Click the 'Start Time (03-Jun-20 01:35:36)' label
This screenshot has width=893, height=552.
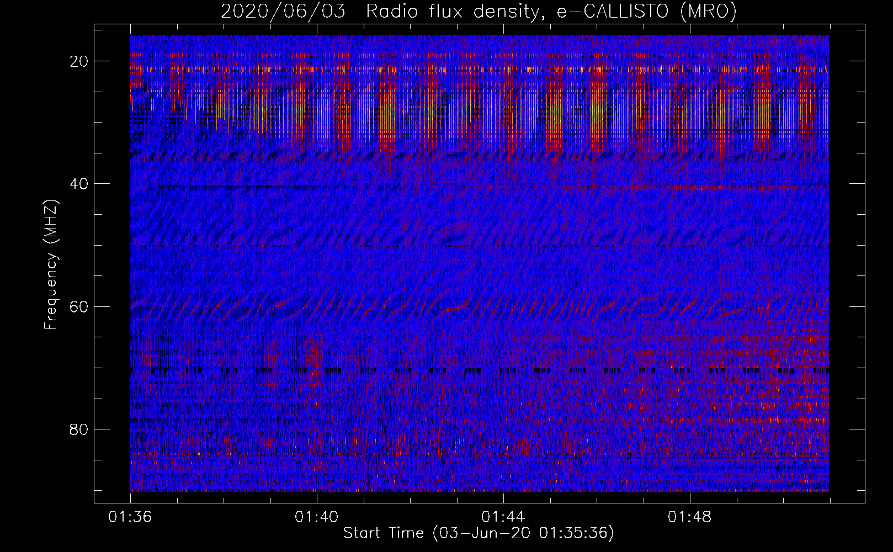coord(479,533)
